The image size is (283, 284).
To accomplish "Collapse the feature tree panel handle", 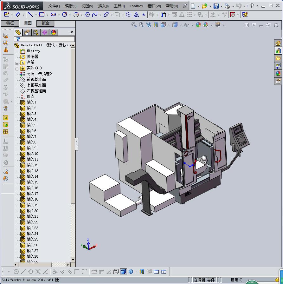I will coord(77,144).
